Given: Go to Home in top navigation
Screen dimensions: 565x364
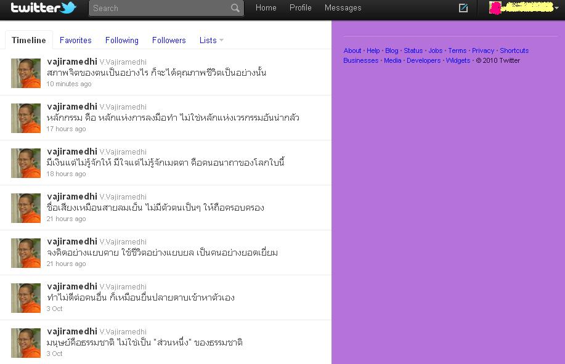Looking at the screenshot, I should click(x=266, y=7).
